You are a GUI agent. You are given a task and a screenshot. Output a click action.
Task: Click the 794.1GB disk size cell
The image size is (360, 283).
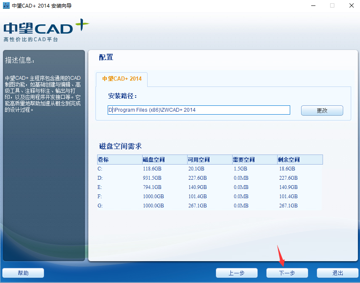pos(152,187)
